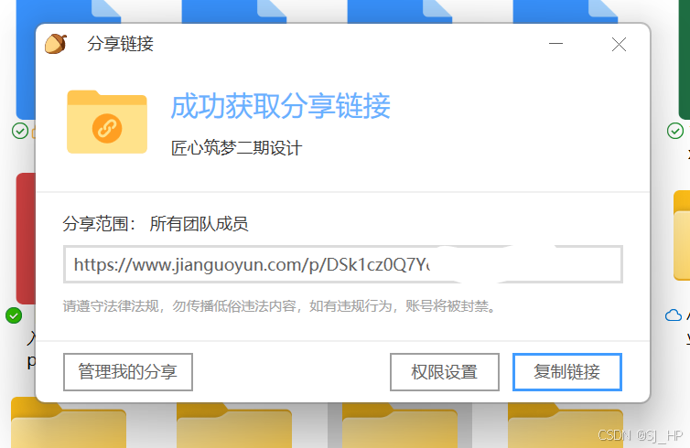Click the legal notice 请遵守法律法规 text

280,306
